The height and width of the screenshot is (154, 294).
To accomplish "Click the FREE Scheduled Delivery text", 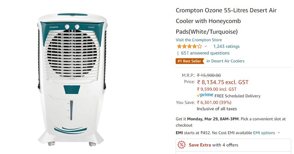I will (x=237, y=96).
